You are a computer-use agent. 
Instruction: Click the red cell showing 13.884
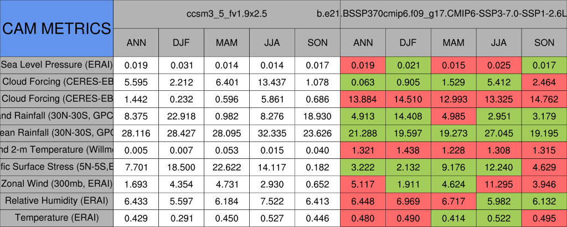pos(363,99)
